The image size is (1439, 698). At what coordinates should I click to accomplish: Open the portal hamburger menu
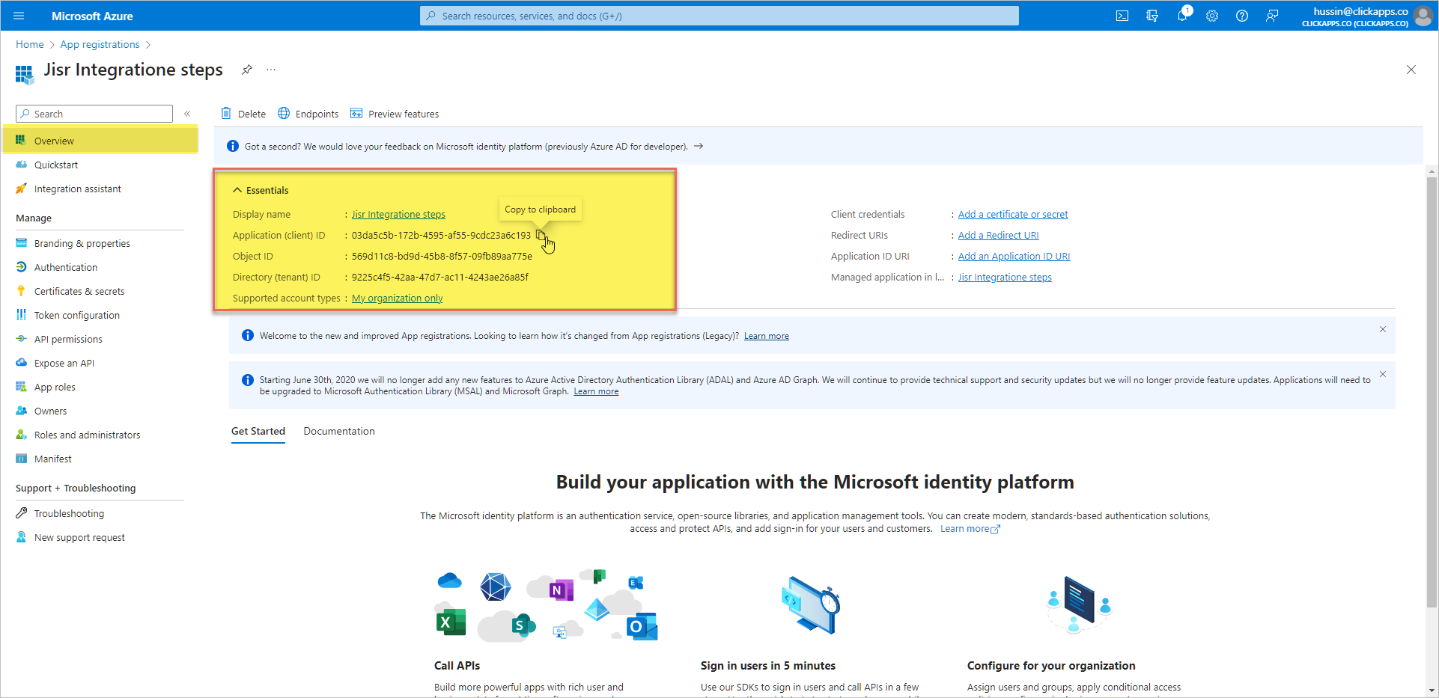(x=19, y=16)
